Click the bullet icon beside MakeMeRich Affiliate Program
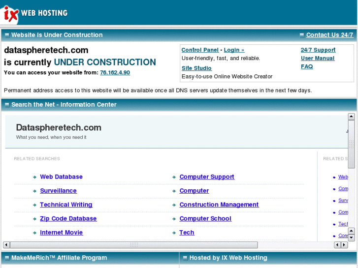The width and height of the screenshot is (358, 268). coord(7,258)
